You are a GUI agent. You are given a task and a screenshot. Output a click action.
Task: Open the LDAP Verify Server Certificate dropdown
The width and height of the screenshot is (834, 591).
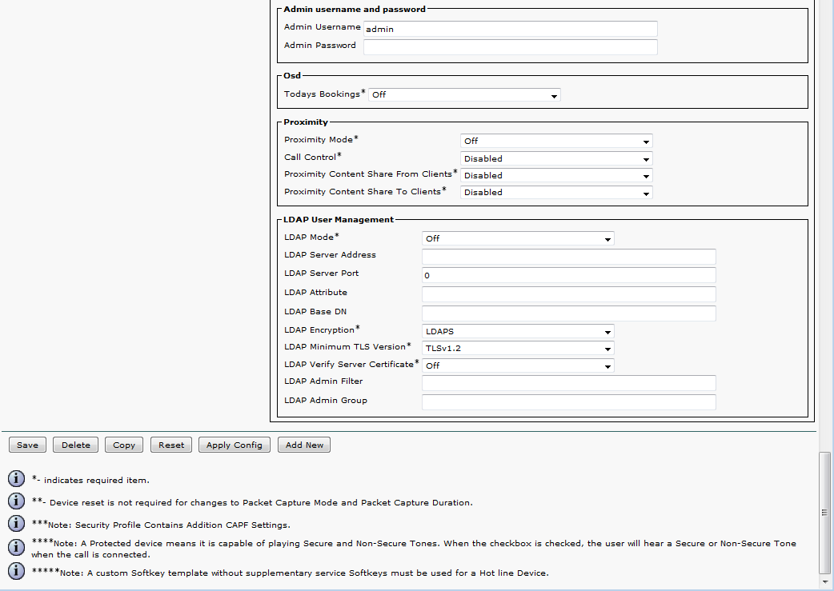pos(517,365)
